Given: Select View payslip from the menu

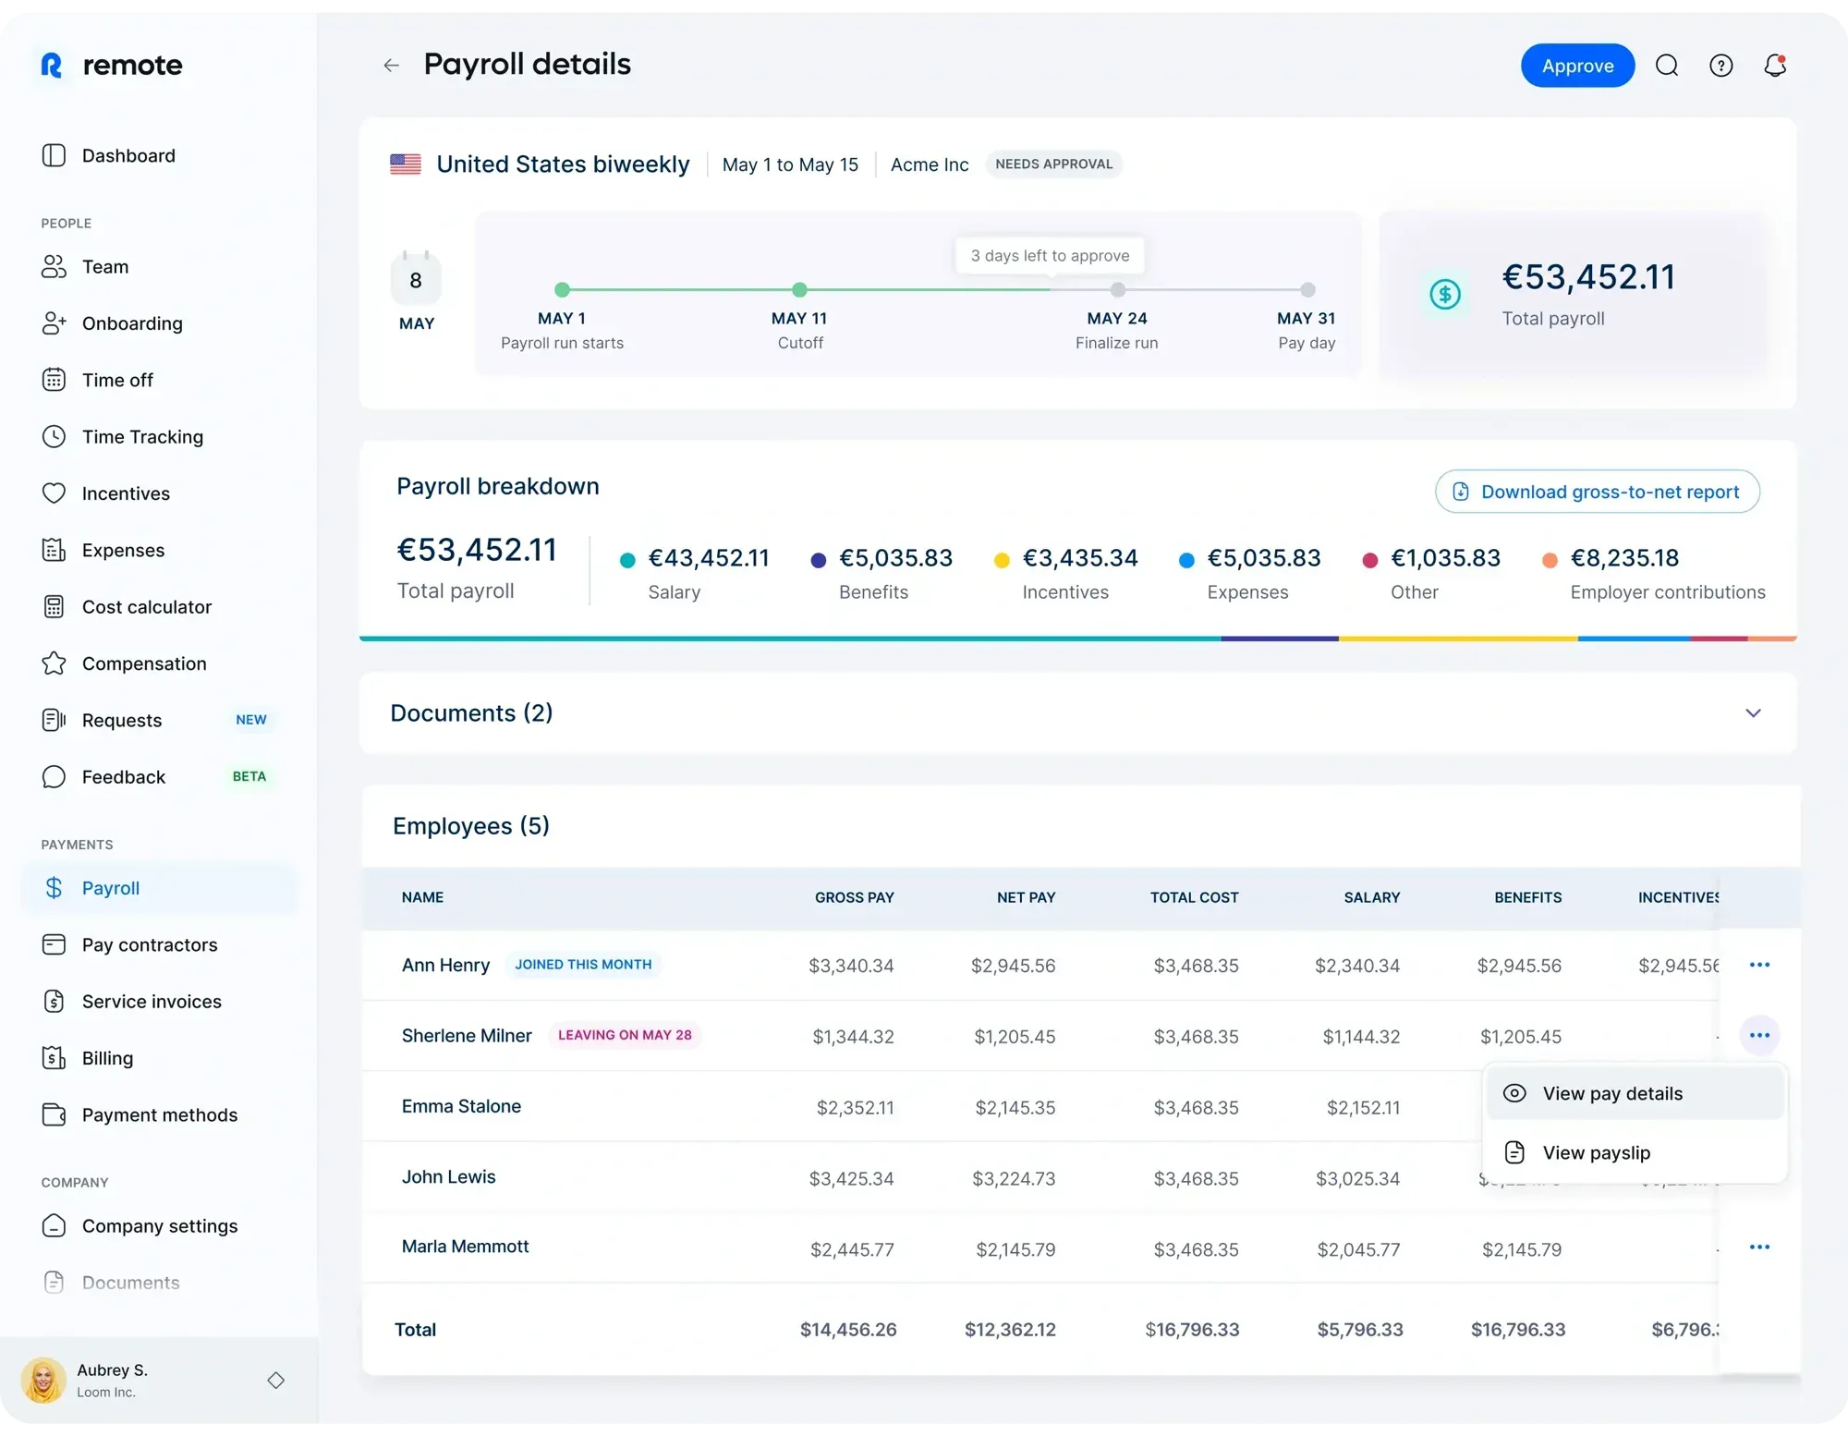Looking at the screenshot, I should (1596, 1152).
